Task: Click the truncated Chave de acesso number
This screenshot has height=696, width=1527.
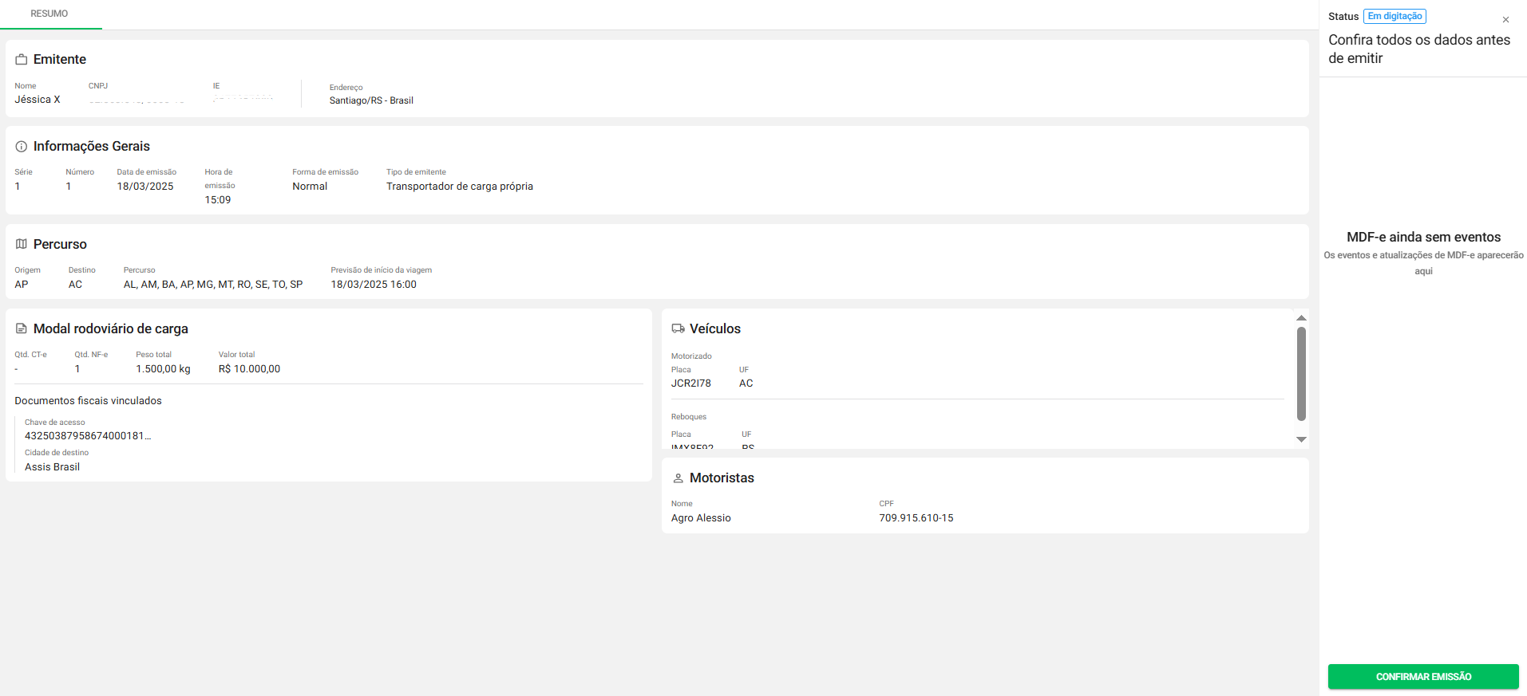Action: [x=88, y=436]
